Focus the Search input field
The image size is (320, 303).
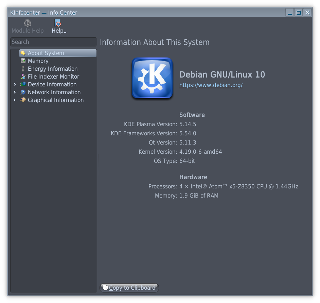click(x=53, y=42)
